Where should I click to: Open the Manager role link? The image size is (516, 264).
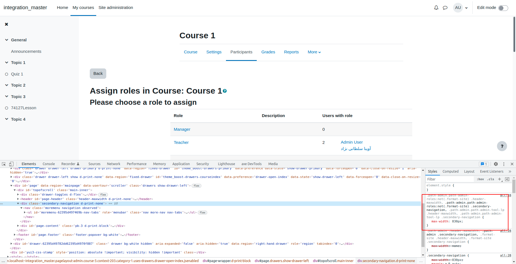pos(182,129)
